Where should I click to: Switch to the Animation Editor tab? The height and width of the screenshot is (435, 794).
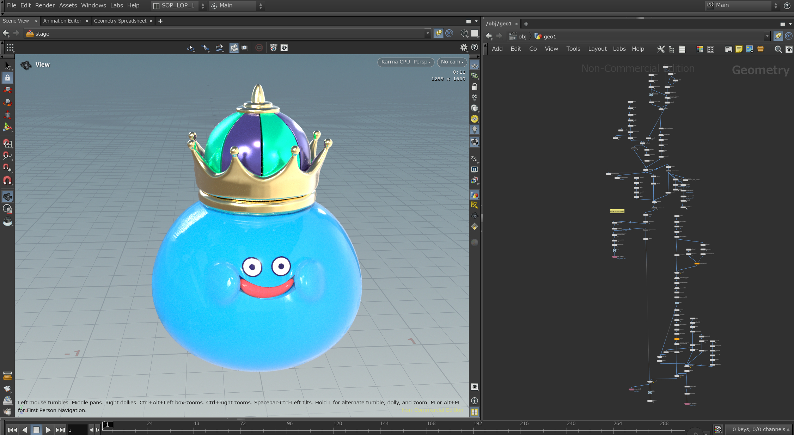[62, 21]
